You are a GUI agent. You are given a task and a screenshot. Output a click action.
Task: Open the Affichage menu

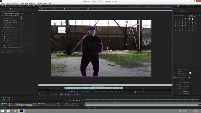[39, 4]
